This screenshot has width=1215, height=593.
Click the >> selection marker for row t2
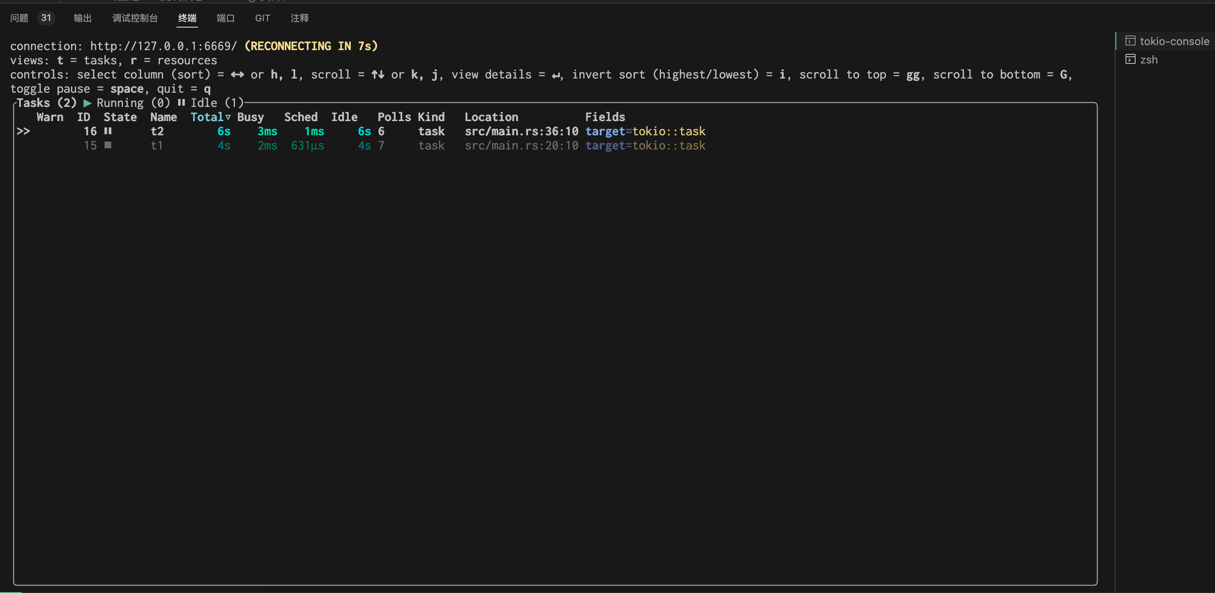pos(23,132)
